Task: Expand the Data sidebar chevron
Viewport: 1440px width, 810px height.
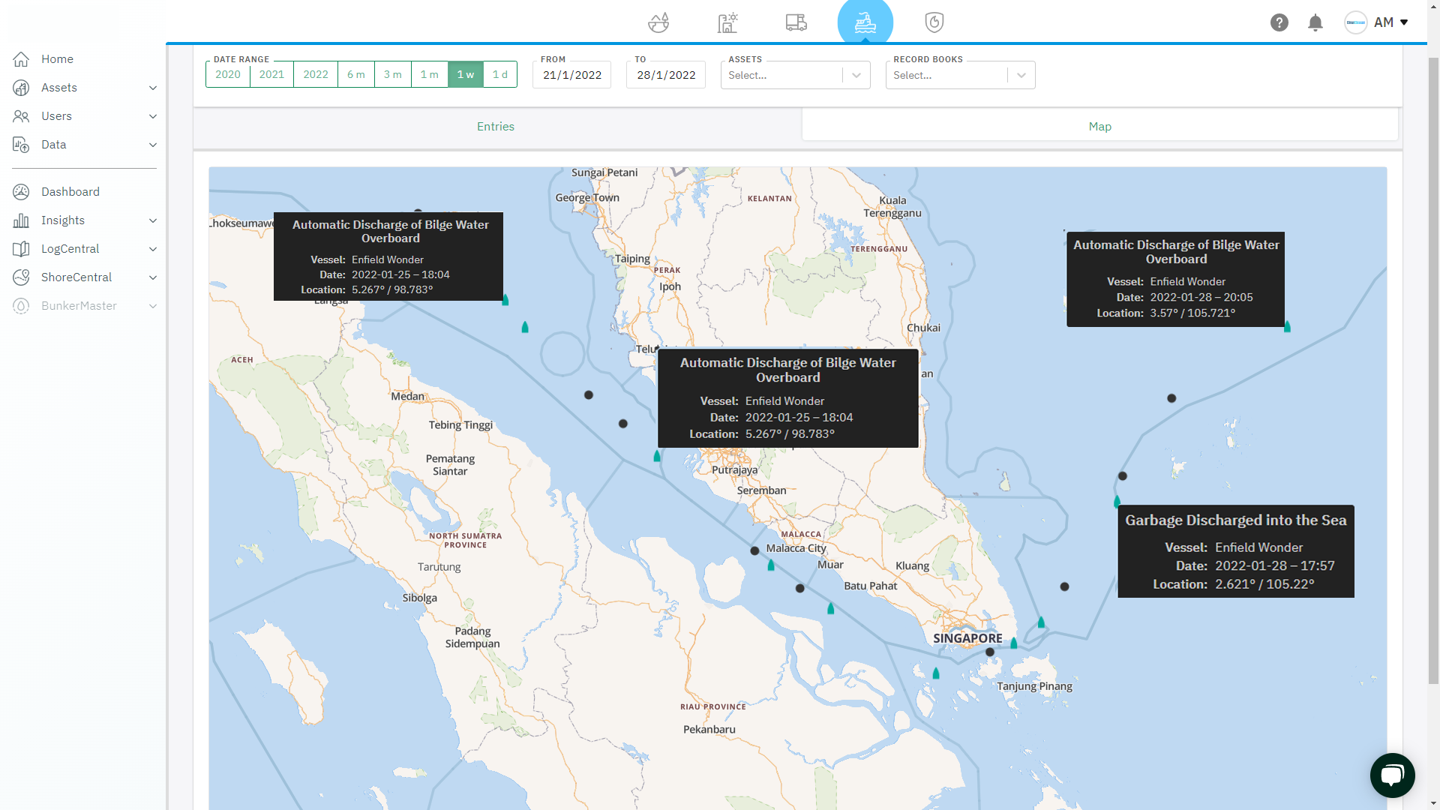Action: pyautogui.click(x=153, y=145)
